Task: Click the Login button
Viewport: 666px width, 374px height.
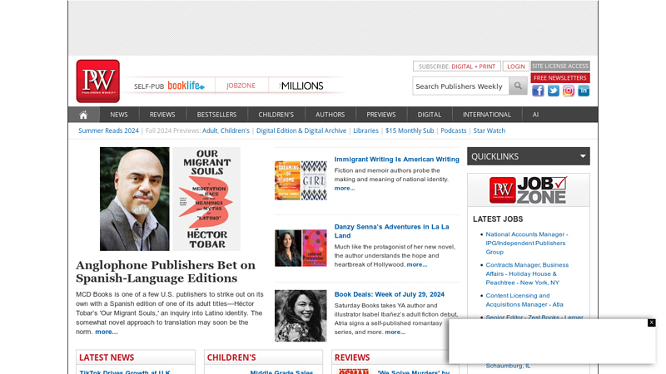Action: pos(515,66)
